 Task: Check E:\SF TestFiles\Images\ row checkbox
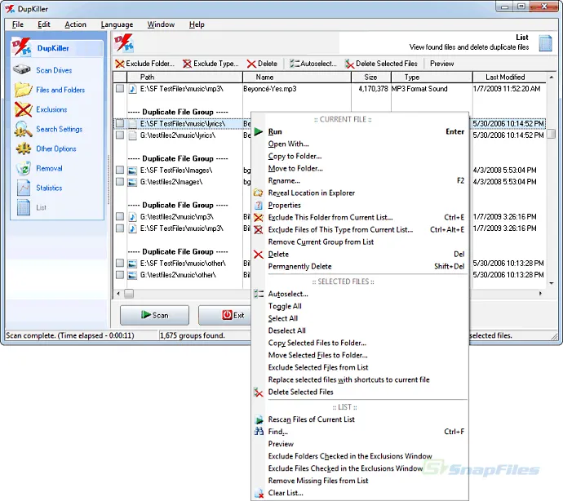(x=120, y=170)
